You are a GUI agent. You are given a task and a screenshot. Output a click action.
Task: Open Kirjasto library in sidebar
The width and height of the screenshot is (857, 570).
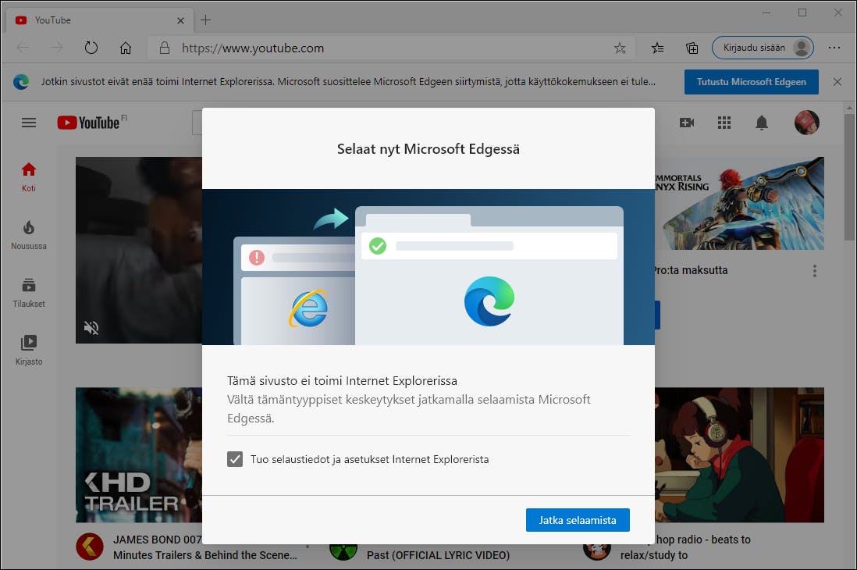click(29, 351)
